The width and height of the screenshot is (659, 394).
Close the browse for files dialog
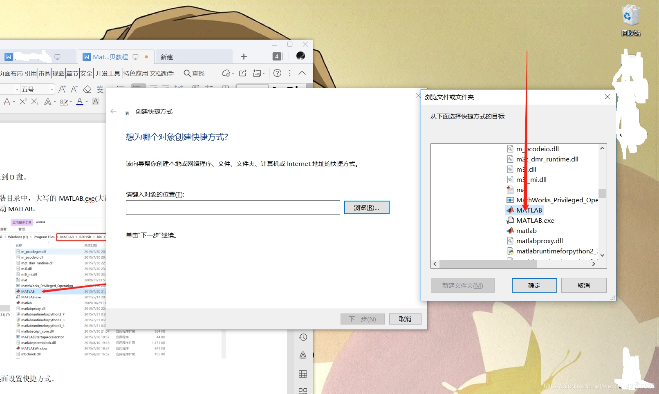coord(607,97)
